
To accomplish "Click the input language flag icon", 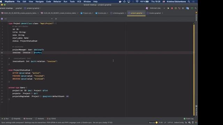I will pos(164,1).
